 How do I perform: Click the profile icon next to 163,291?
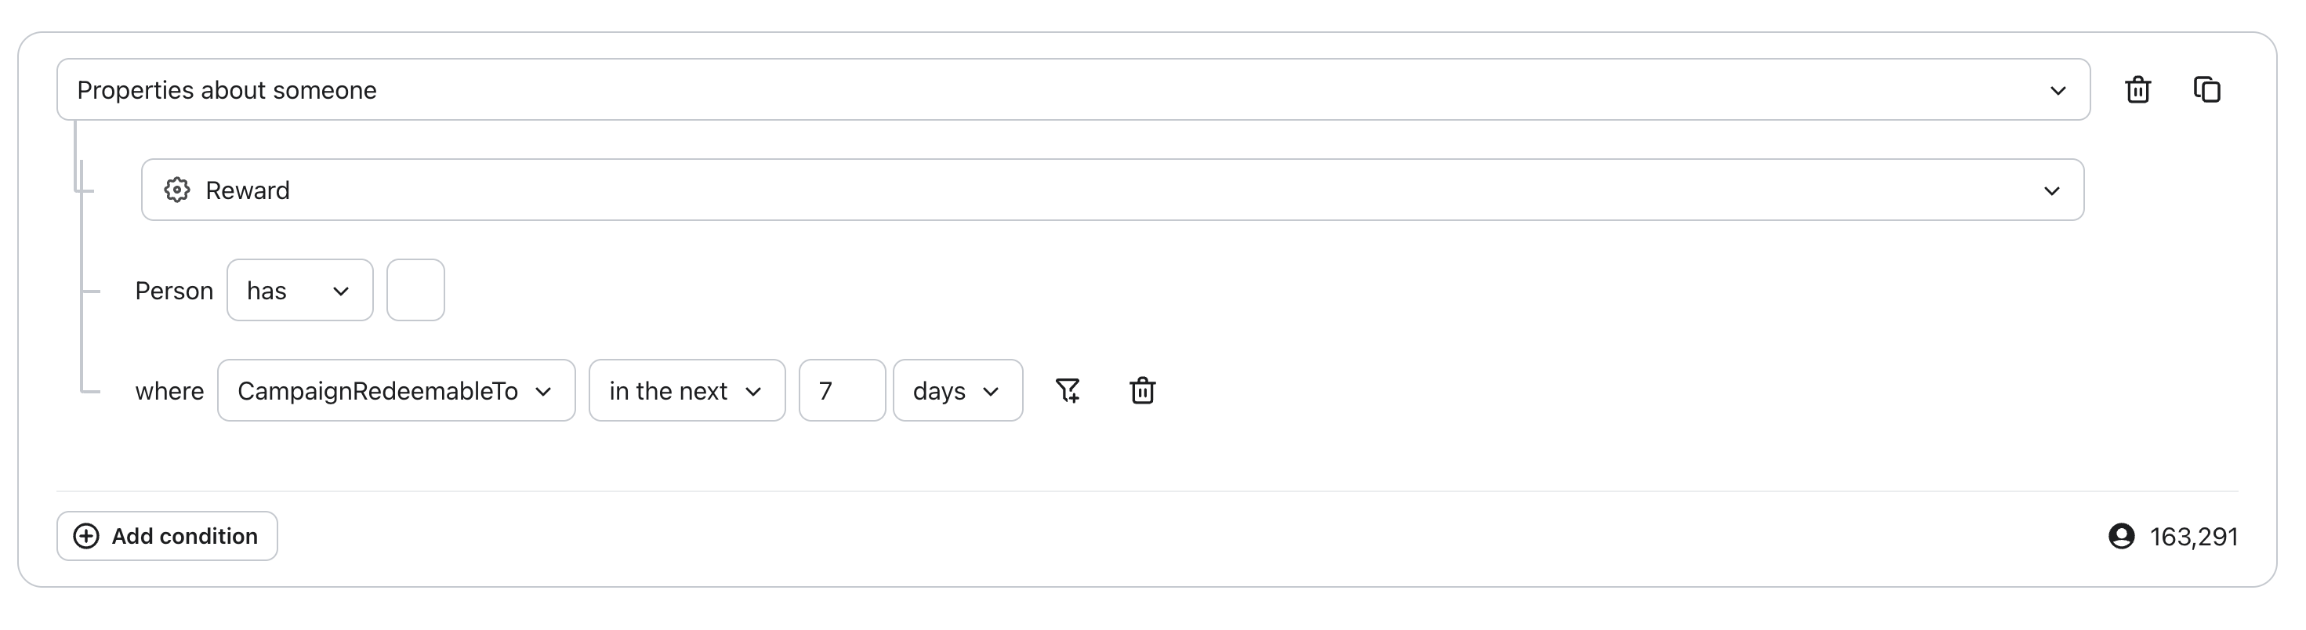[2122, 536]
